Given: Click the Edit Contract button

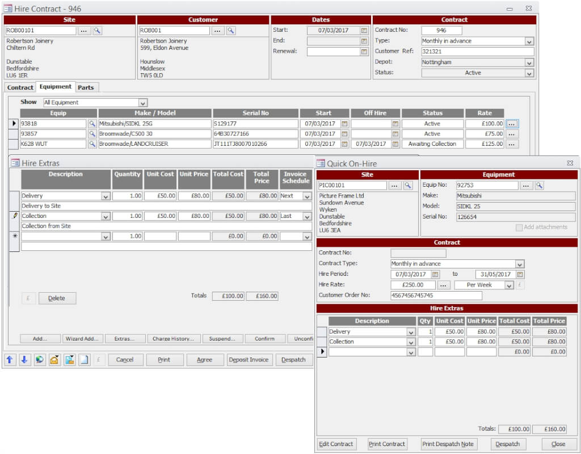Looking at the screenshot, I should pyautogui.click(x=336, y=444).
